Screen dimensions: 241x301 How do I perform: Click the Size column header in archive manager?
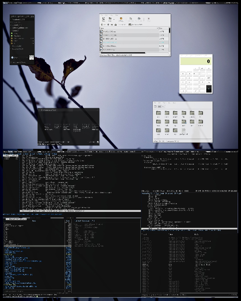click(x=163, y=28)
